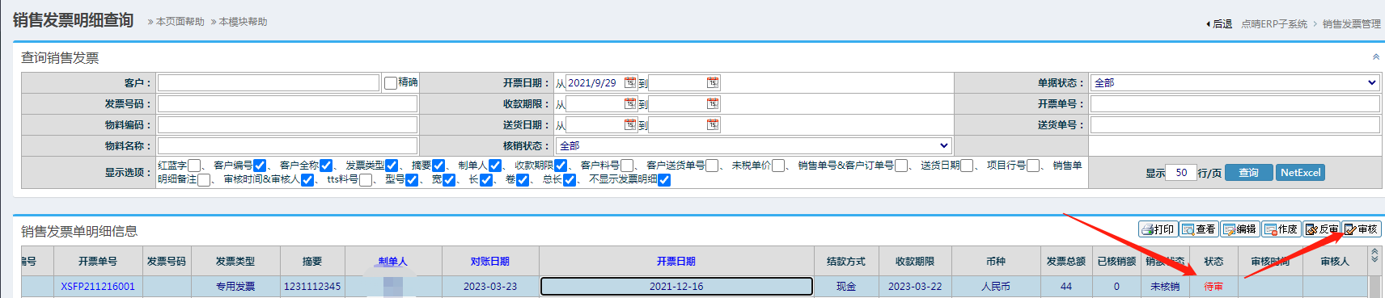This screenshot has height=298, width=1385.
Task: Collapse the 查询销售发票 panel
Action: point(1375,57)
